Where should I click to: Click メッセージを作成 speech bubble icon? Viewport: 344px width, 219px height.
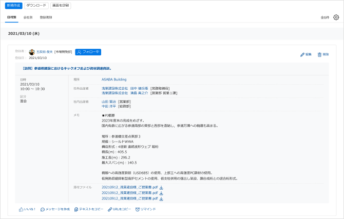click(x=43, y=209)
